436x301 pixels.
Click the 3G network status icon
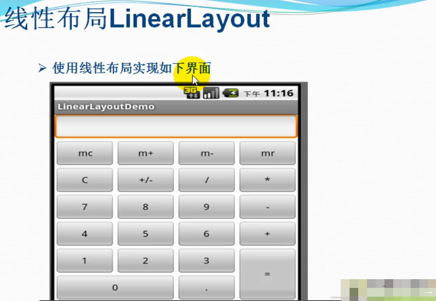tap(192, 93)
